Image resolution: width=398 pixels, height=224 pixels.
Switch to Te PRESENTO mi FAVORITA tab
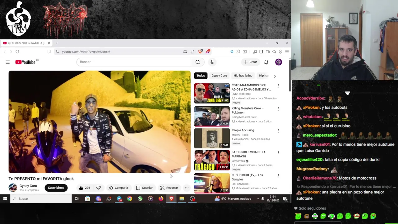[x=26, y=43]
